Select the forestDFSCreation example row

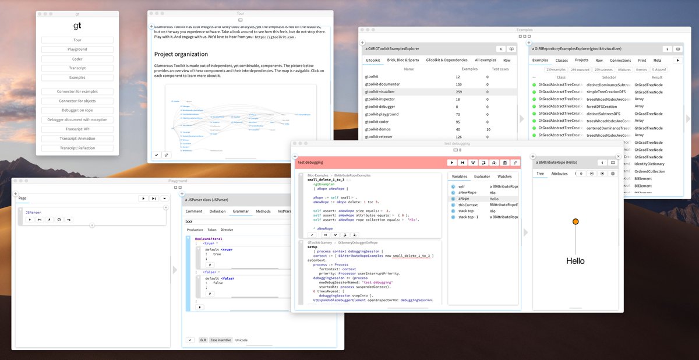click(x=606, y=106)
